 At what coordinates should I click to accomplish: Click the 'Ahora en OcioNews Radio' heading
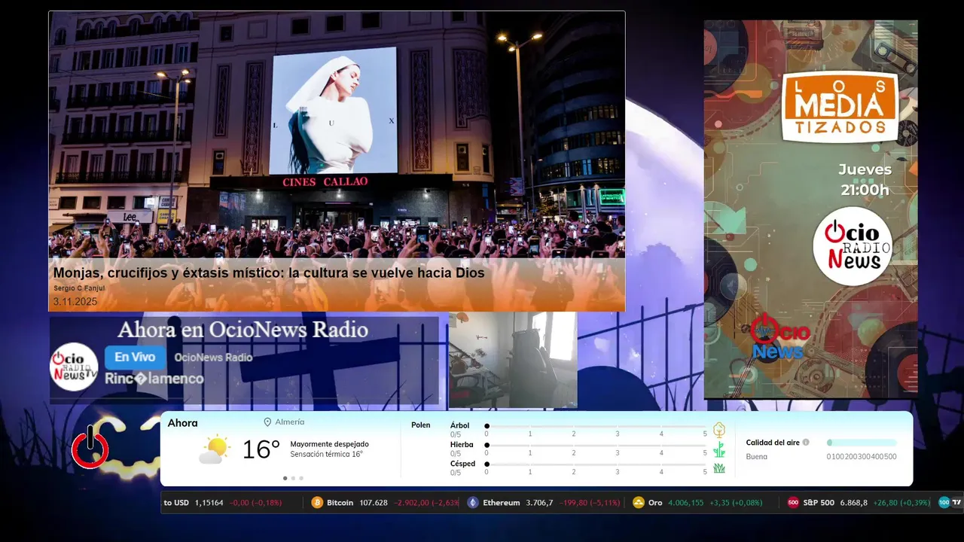243,330
